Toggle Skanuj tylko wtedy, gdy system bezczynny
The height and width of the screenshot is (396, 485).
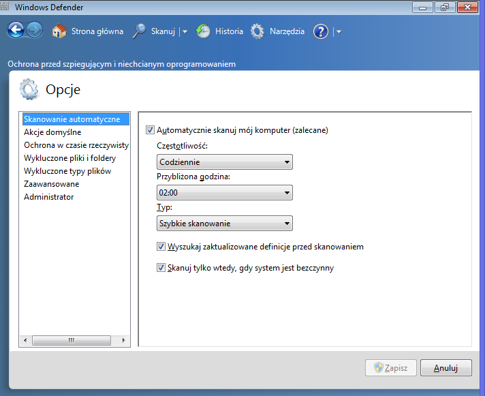(161, 268)
